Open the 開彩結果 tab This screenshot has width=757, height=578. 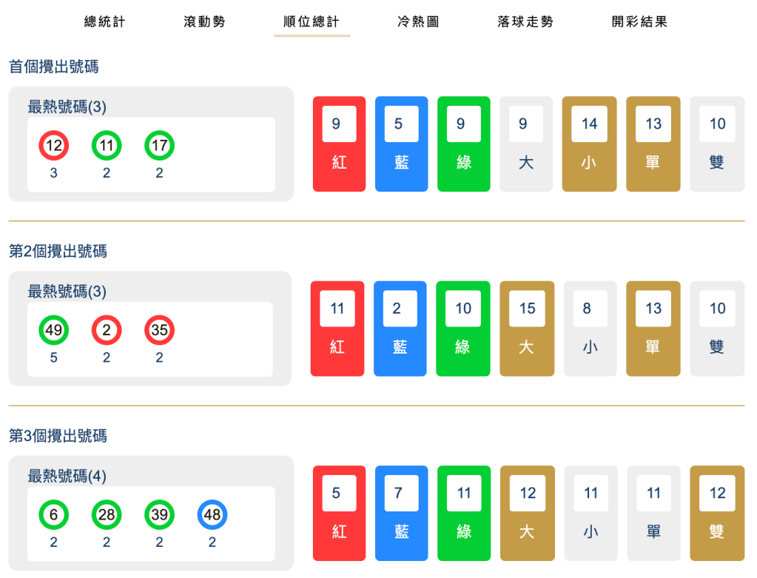[x=639, y=21]
